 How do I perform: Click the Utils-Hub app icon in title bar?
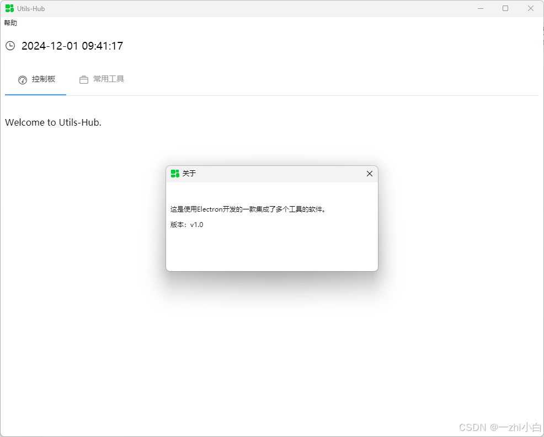[x=9, y=8]
